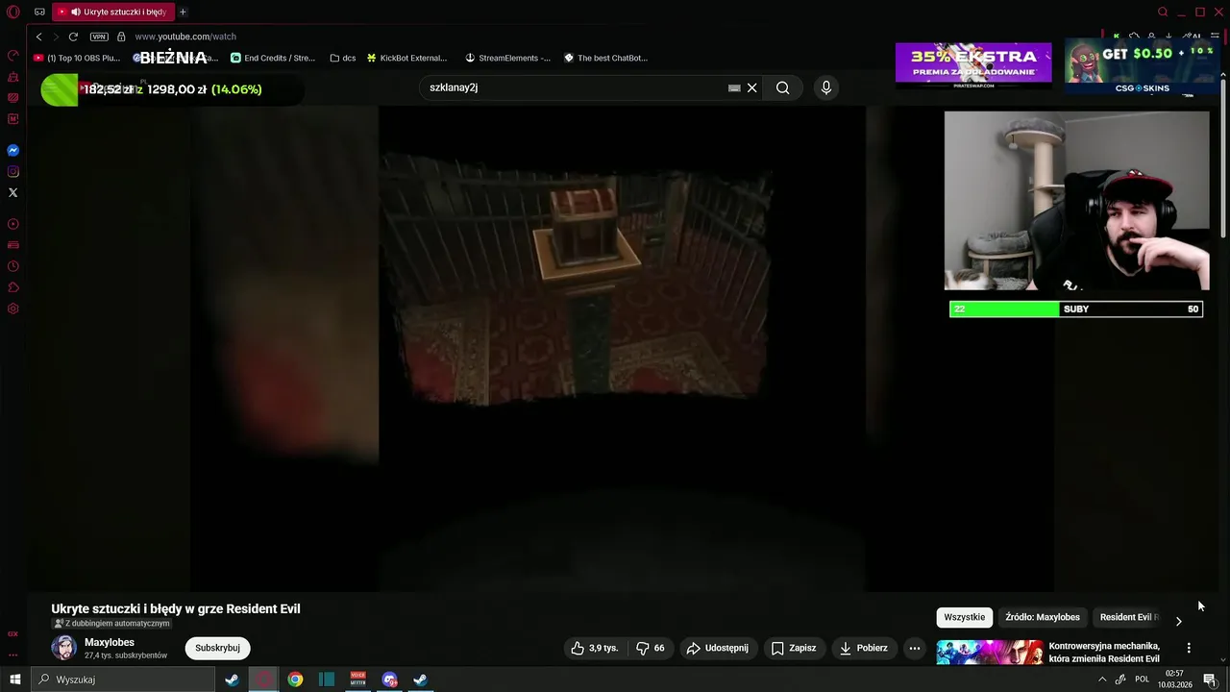Expand the hidden system tray icons
Image resolution: width=1230 pixels, height=692 pixels.
tap(1102, 680)
